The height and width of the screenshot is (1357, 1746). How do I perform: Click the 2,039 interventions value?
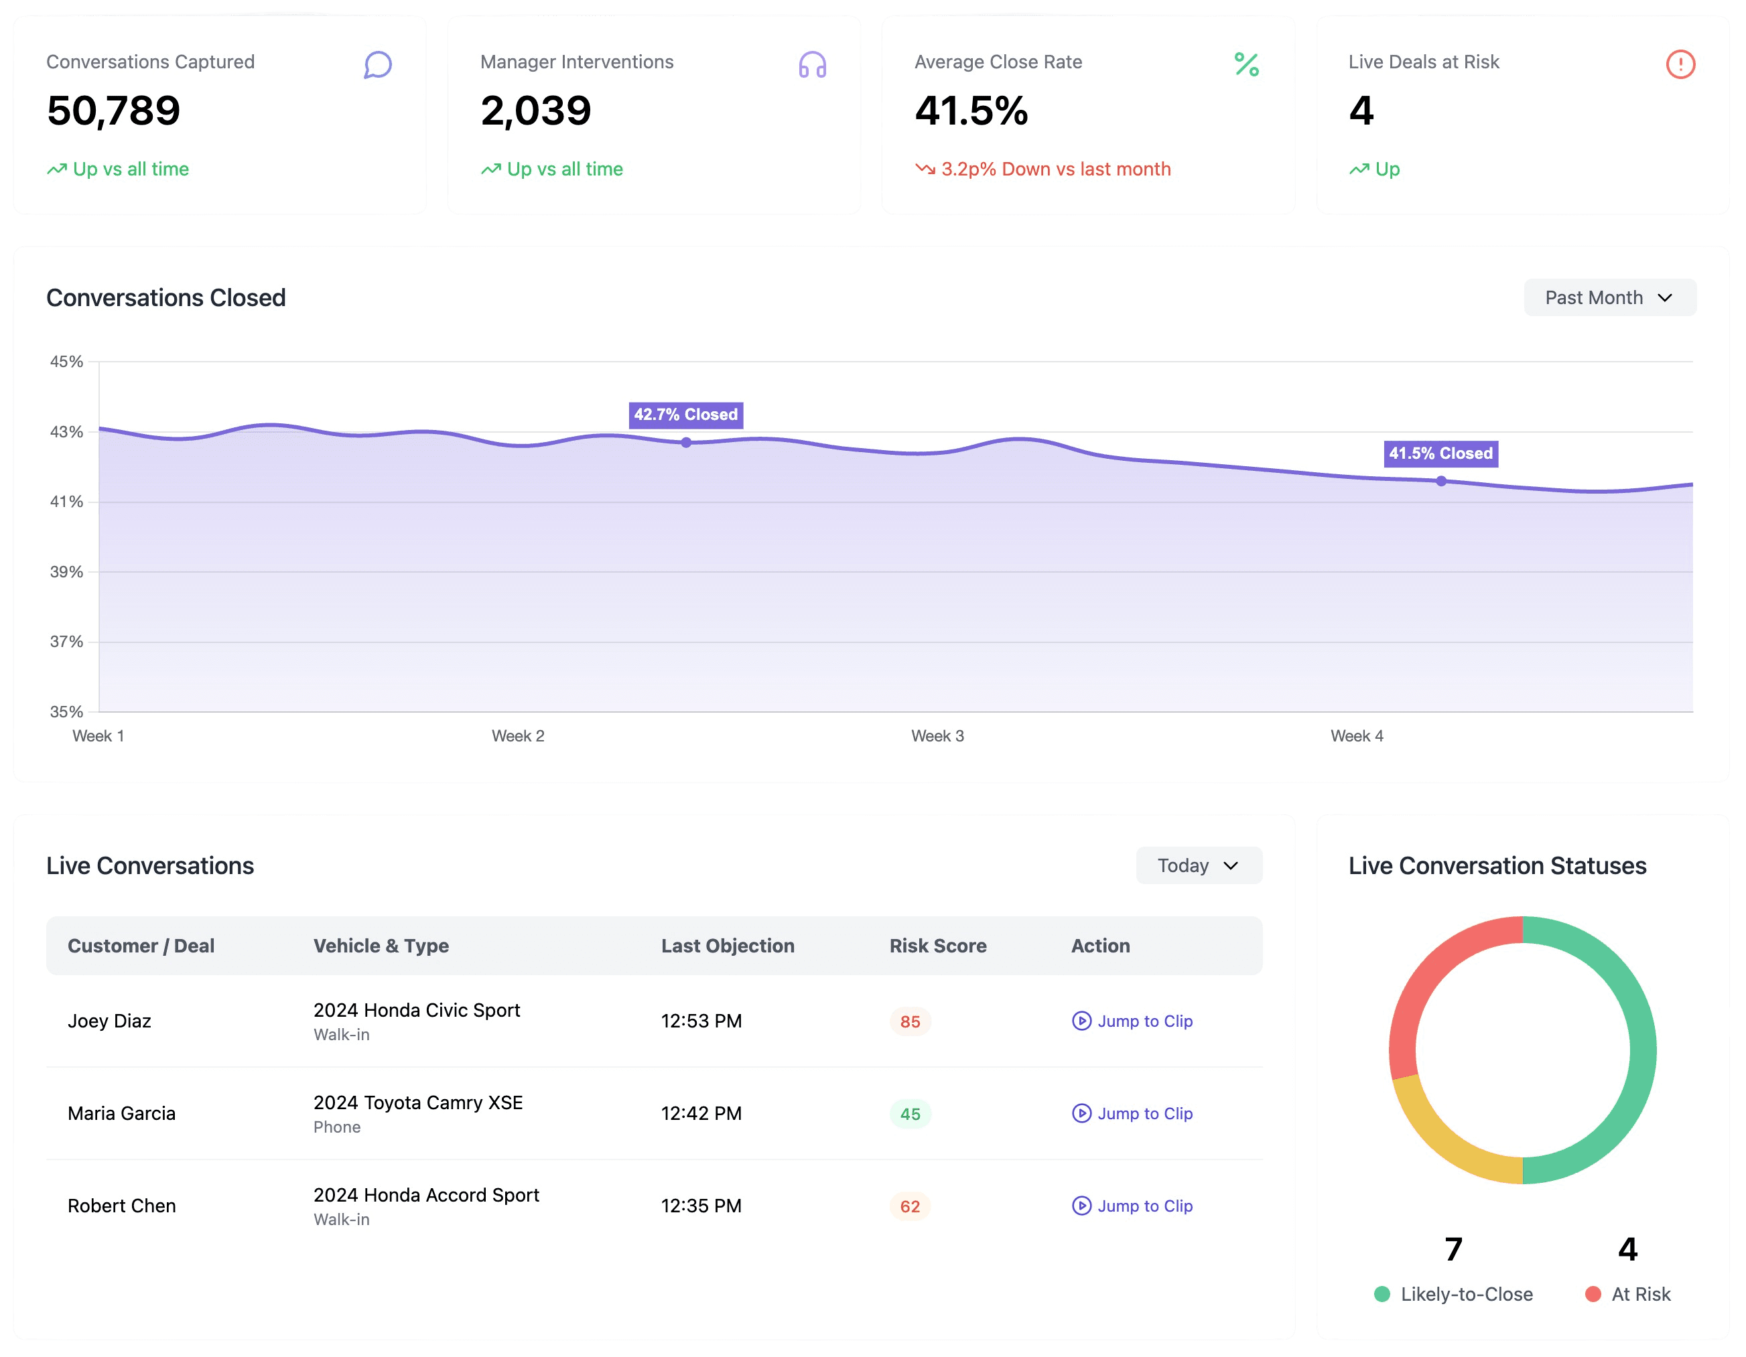(535, 111)
